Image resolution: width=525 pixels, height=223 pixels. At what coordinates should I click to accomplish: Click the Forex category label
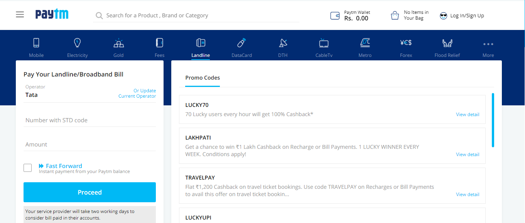(406, 55)
